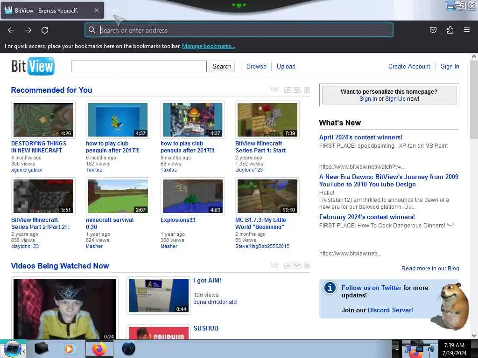The width and height of the screenshot is (478, 358).
Task: Click Read more in our Blog
Action: pos(430,268)
